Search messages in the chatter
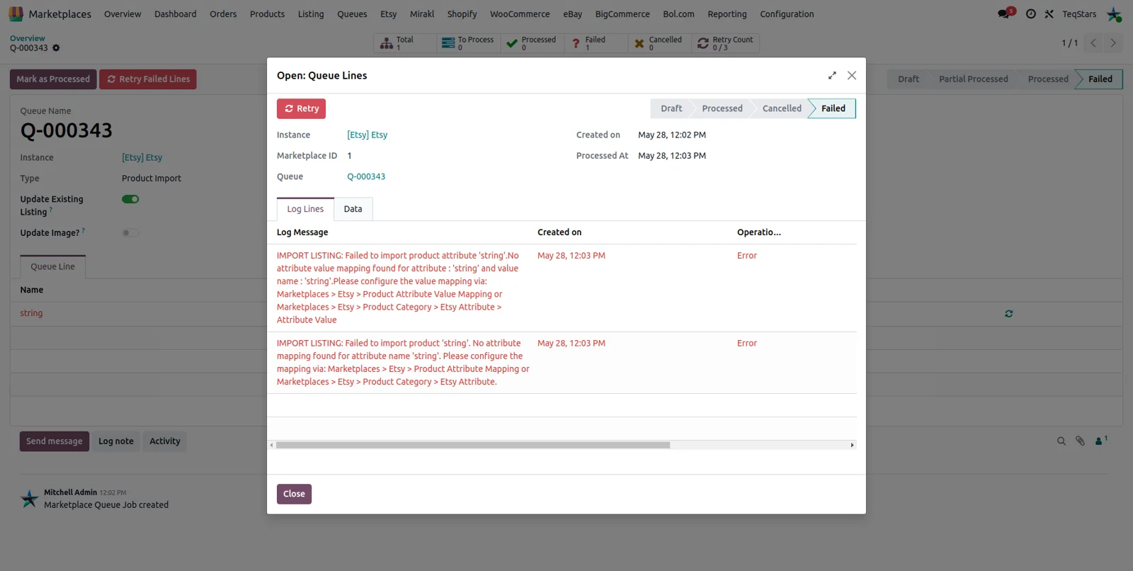The width and height of the screenshot is (1133, 571). tap(1061, 441)
